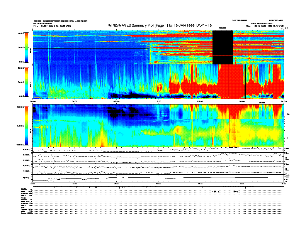The height and width of the screenshot is (236, 306).
Task: Click the 12:00 tick label under RAD1 panel
Action: (158, 101)
